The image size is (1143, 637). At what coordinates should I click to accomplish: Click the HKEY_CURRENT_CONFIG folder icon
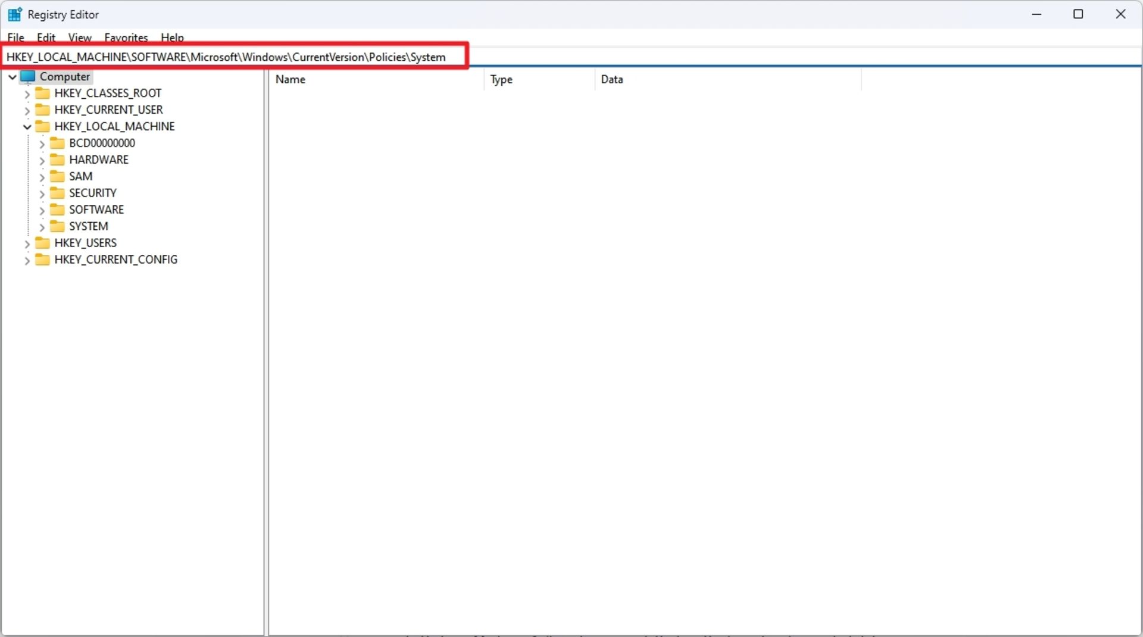point(42,260)
